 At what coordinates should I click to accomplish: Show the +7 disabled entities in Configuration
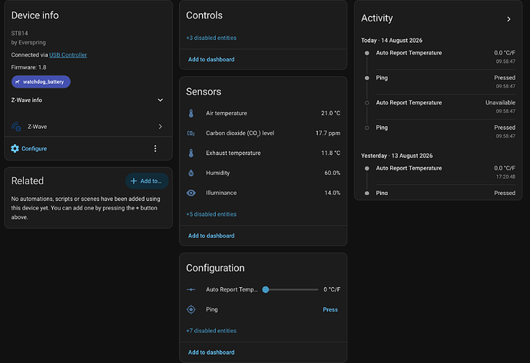pyautogui.click(x=211, y=331)
